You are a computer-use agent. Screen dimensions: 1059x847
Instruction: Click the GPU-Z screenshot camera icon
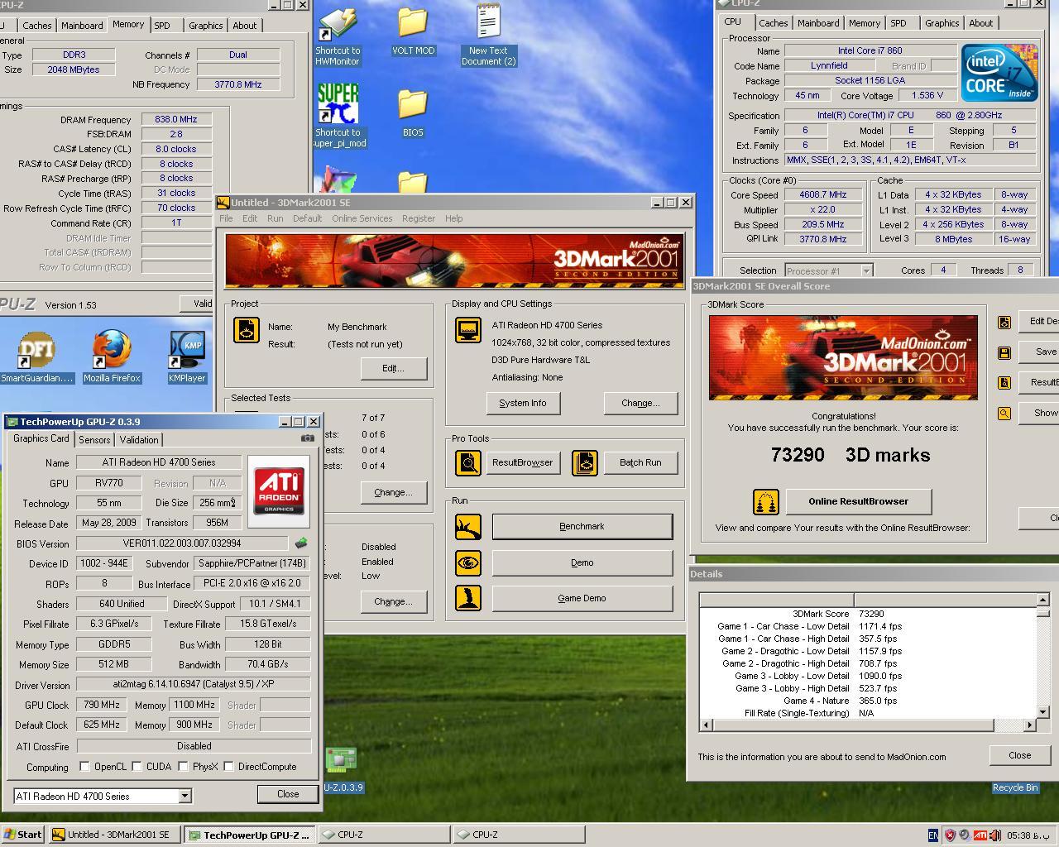pyautogui.click(x=308, y=438)
